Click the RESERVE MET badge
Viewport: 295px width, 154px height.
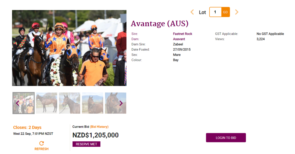pos(86,144)
